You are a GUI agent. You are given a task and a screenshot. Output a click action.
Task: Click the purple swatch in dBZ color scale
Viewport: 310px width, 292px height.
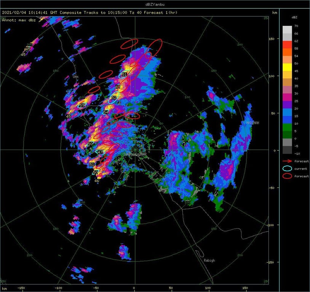tap(287, 105)
